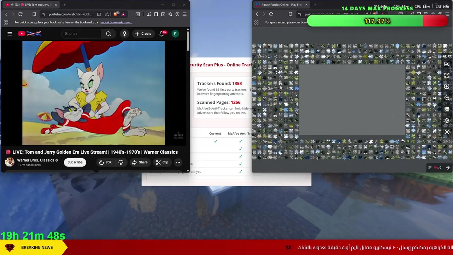453x255 pixels.
Task: Subscribe to Warner Bros. Classics
Action: pyautogui.click(x=75, y=162)
